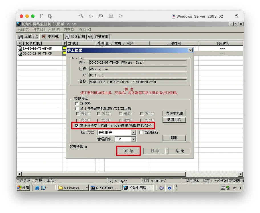Screen dimensions: 260x213
Task: Enable the IP冲突 checkbox
Action: pyautogui.click(x=77, y=104)
